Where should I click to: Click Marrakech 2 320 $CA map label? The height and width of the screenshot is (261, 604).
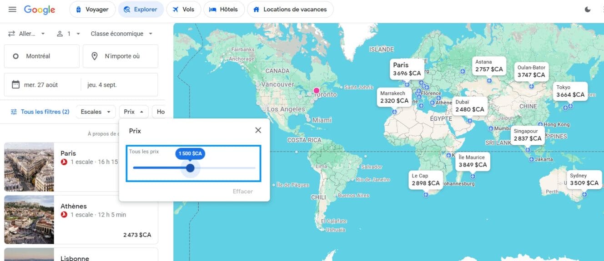tap(394, 97)
